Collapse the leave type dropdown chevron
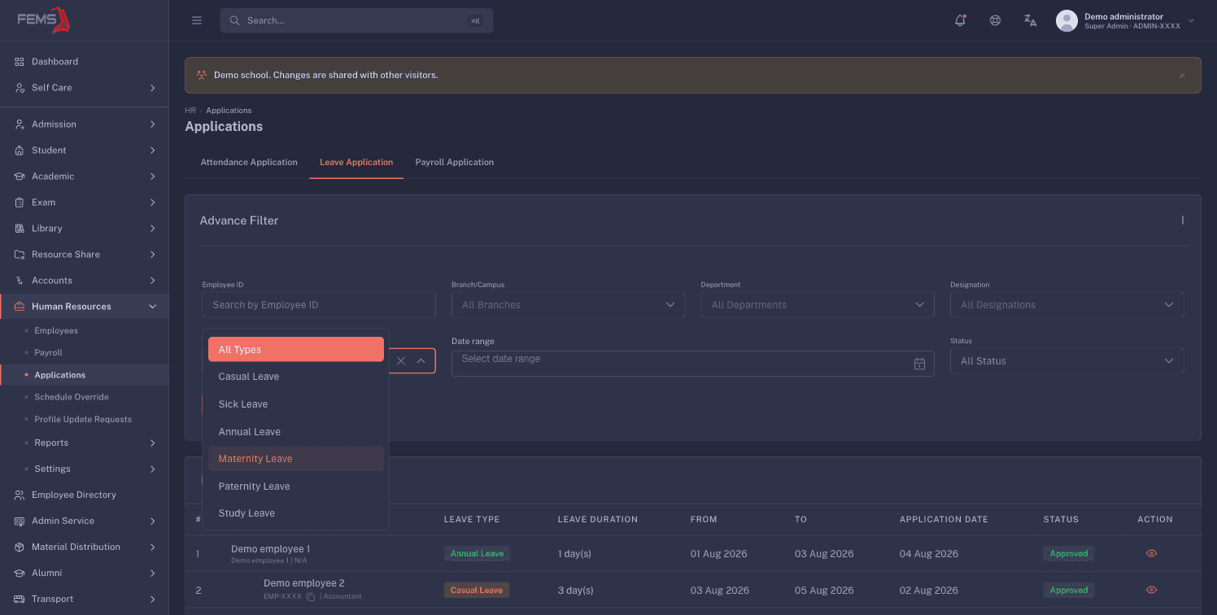 click(421, 360)
